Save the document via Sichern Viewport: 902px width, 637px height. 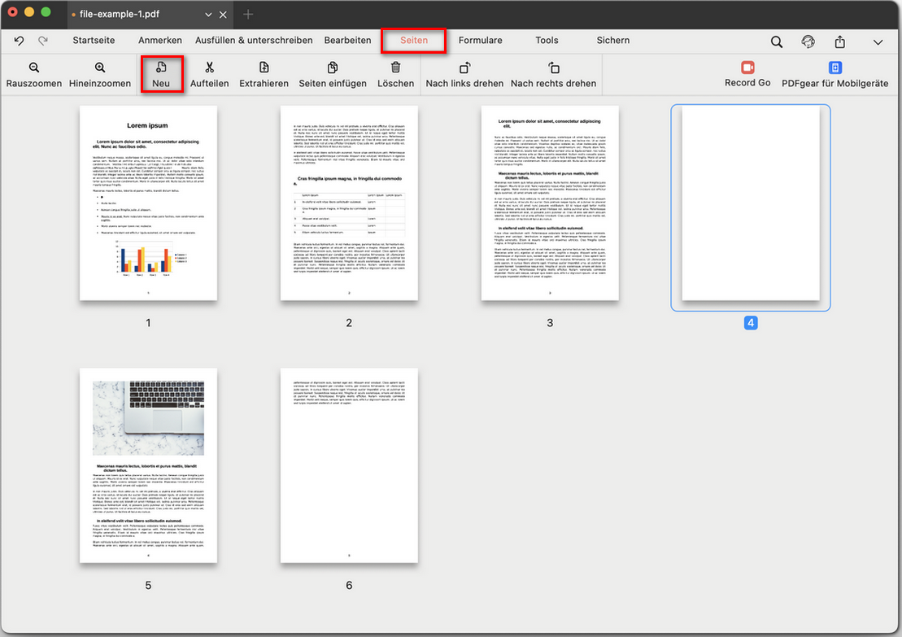(612, 40)
